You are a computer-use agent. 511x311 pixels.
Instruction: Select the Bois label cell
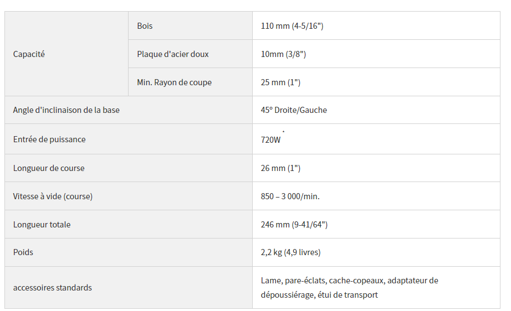tap(145, 26)
